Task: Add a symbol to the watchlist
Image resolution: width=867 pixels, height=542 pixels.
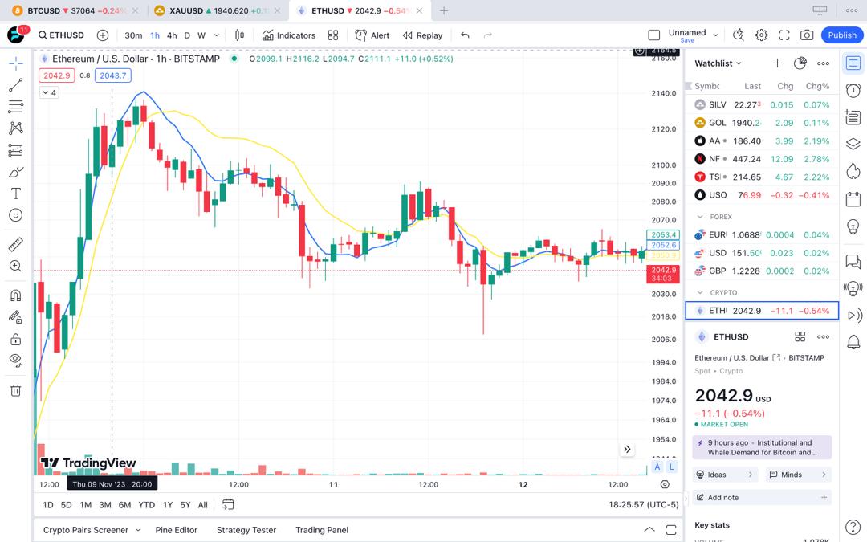Action: tap(777, 63)
